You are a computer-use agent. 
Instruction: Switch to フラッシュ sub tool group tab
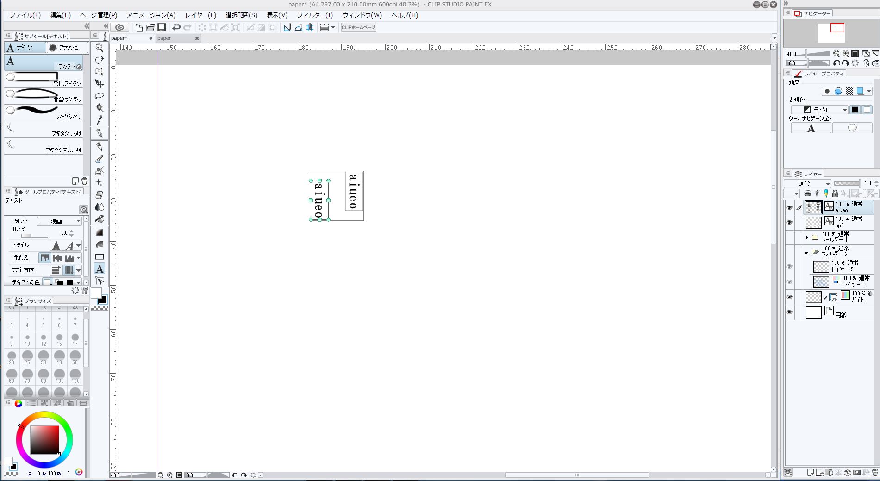pos(68,47)
